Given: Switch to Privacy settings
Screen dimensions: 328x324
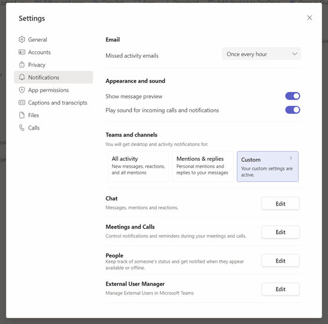Looking at the screenshot, I should [x=53, y=65].
